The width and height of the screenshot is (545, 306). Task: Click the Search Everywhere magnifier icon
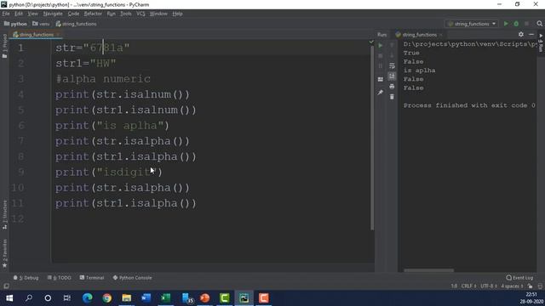pos(539,24)
